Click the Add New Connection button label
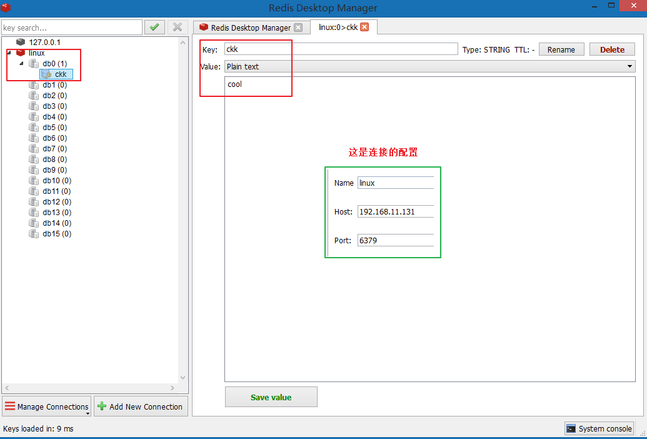The height and width of the screenshot is (439, 647). pyautogui.click(x=146, y=406)
